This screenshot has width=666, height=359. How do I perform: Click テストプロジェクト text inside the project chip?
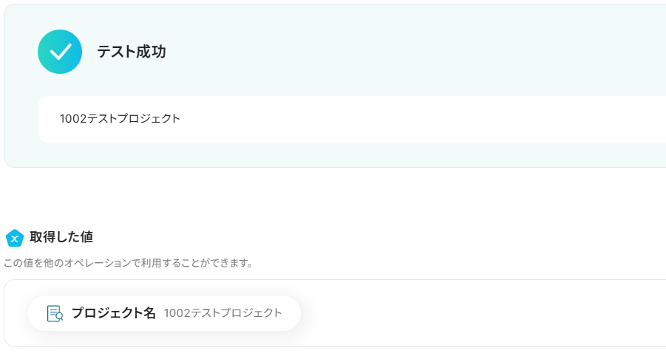pos(237,313)
